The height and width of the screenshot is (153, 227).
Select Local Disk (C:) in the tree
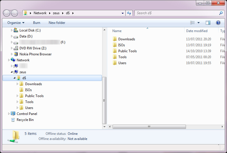tap(30, 30)
